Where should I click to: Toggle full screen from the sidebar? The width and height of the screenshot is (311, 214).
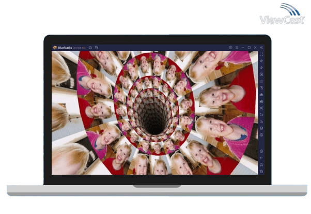click(261, 54)
